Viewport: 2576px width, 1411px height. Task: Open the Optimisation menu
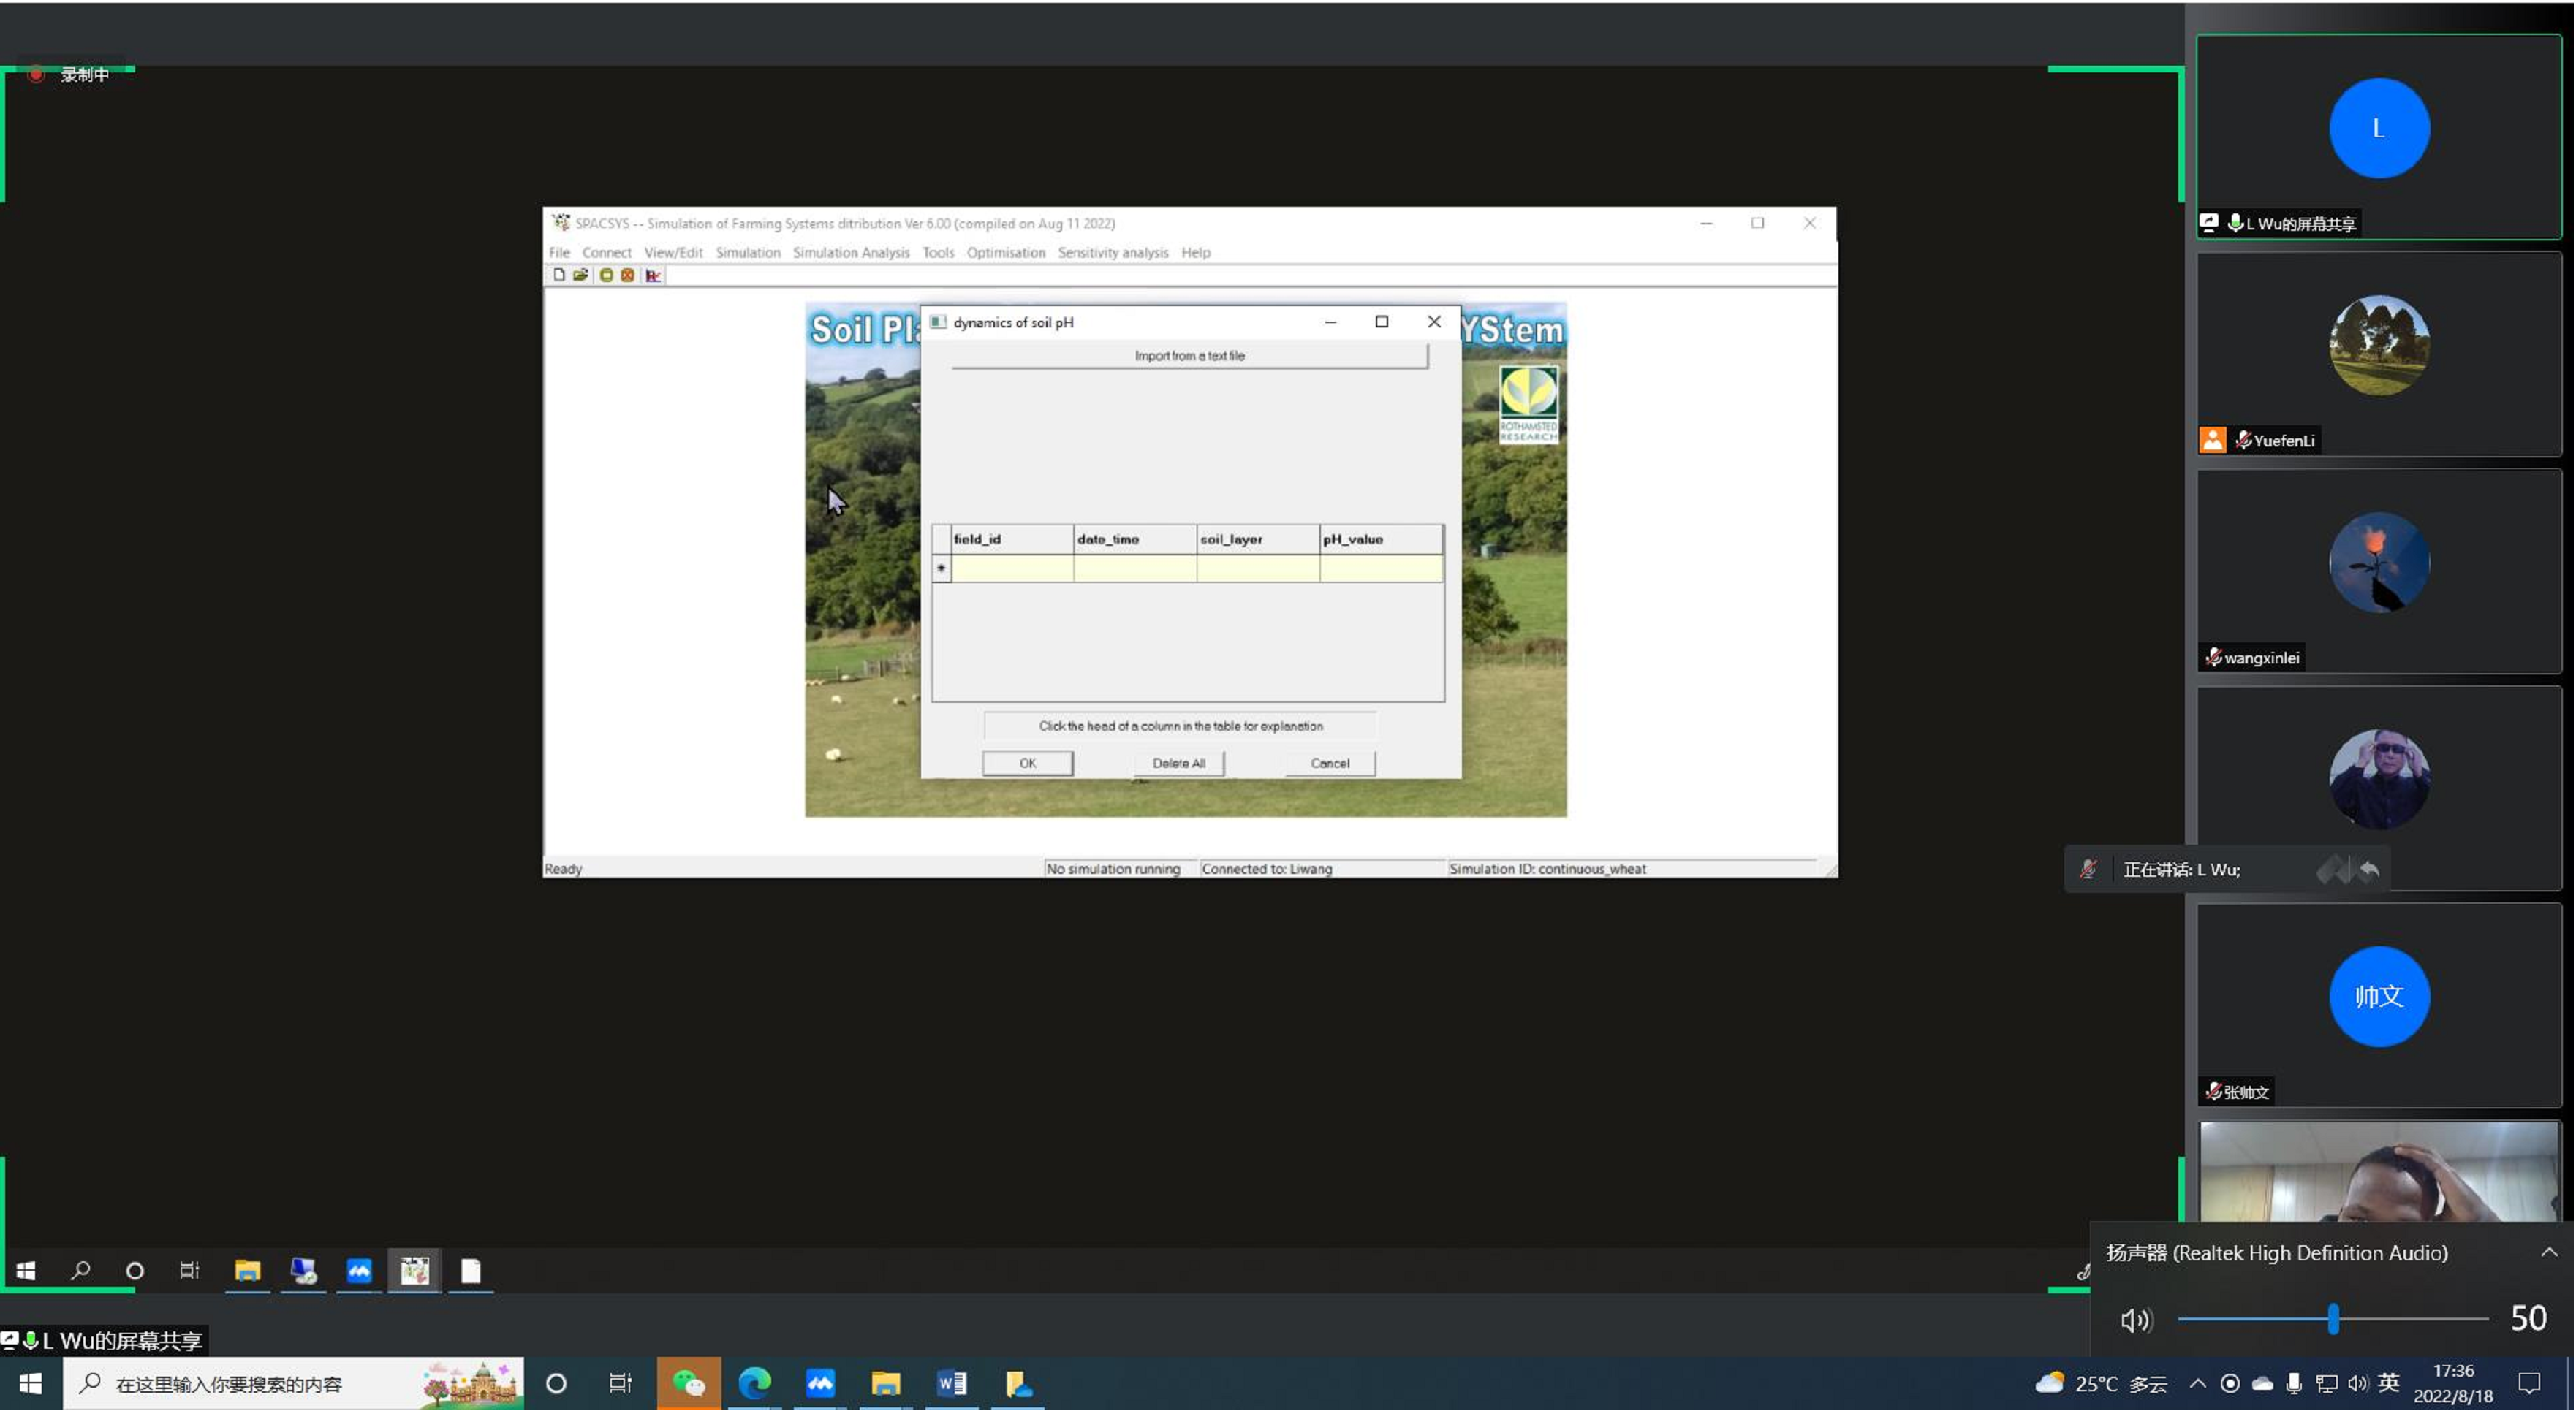(x=1005, y=253)
